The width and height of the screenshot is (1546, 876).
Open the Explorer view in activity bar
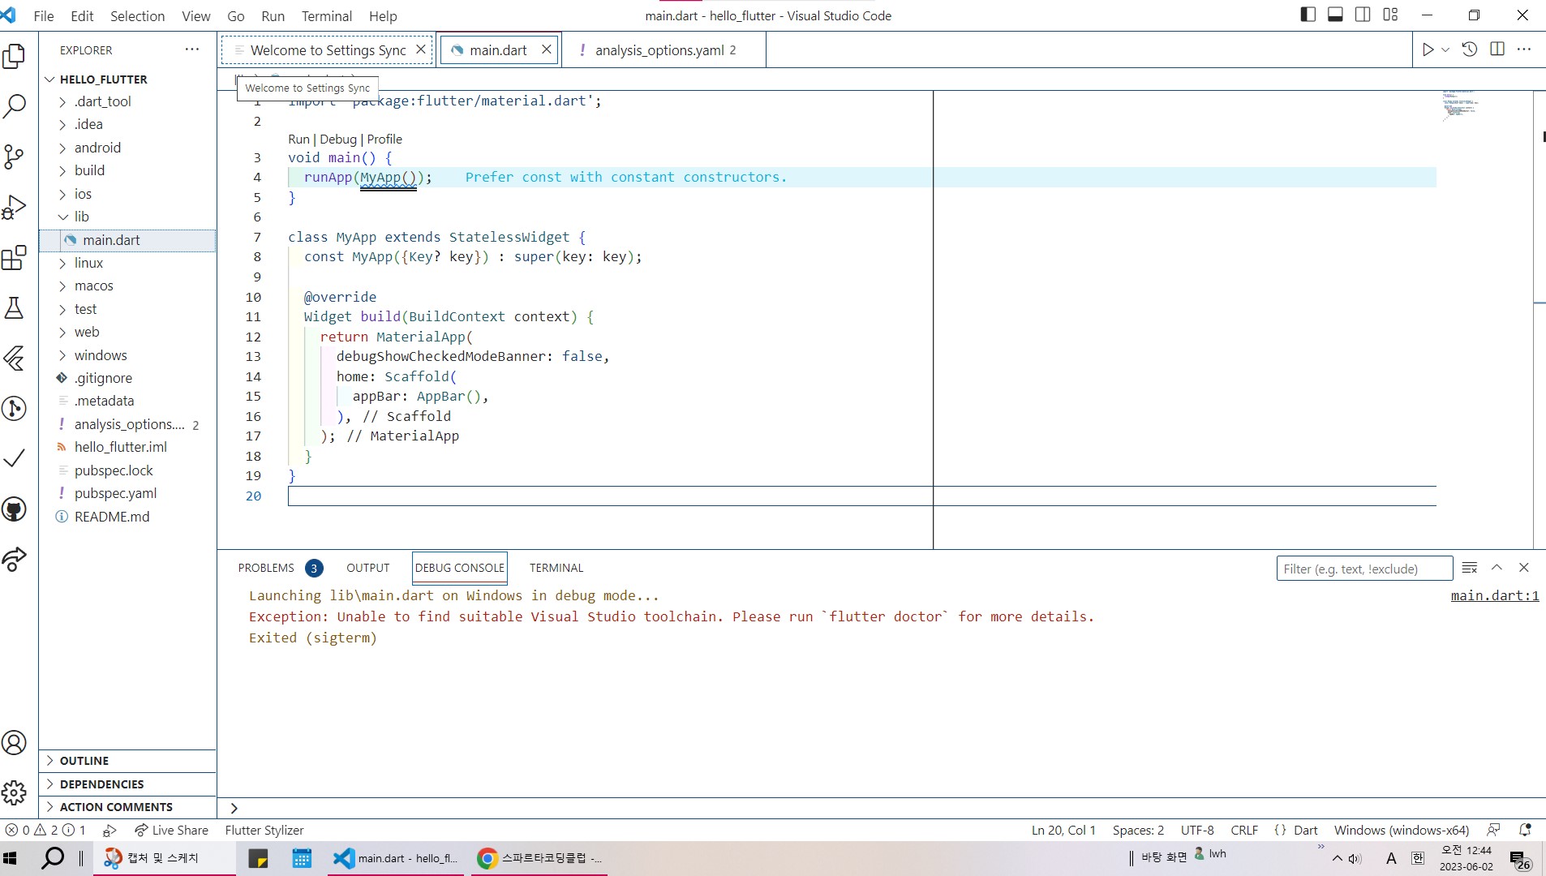(15, 56)
